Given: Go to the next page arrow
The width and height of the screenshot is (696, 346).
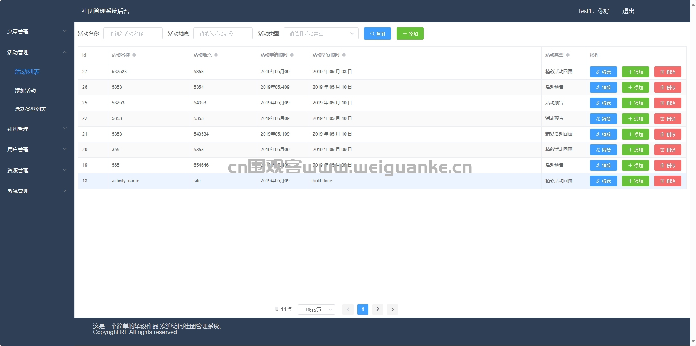Looking at the screenshot, I should pos(393,310).
